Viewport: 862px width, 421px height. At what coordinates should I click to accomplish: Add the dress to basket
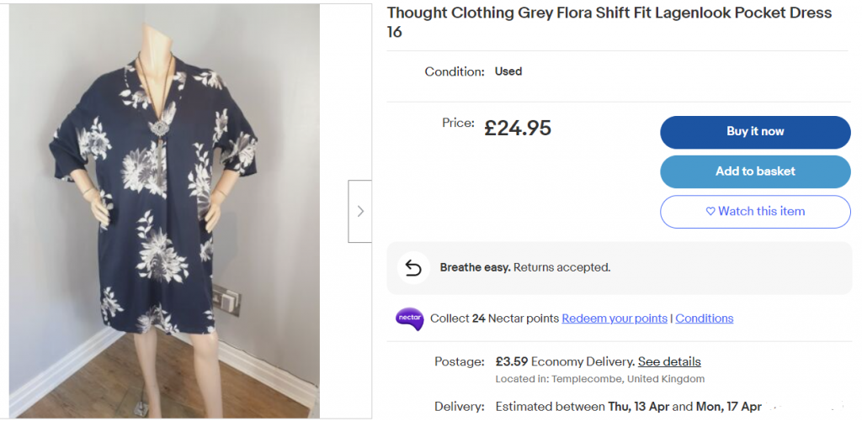click(755, 171)
